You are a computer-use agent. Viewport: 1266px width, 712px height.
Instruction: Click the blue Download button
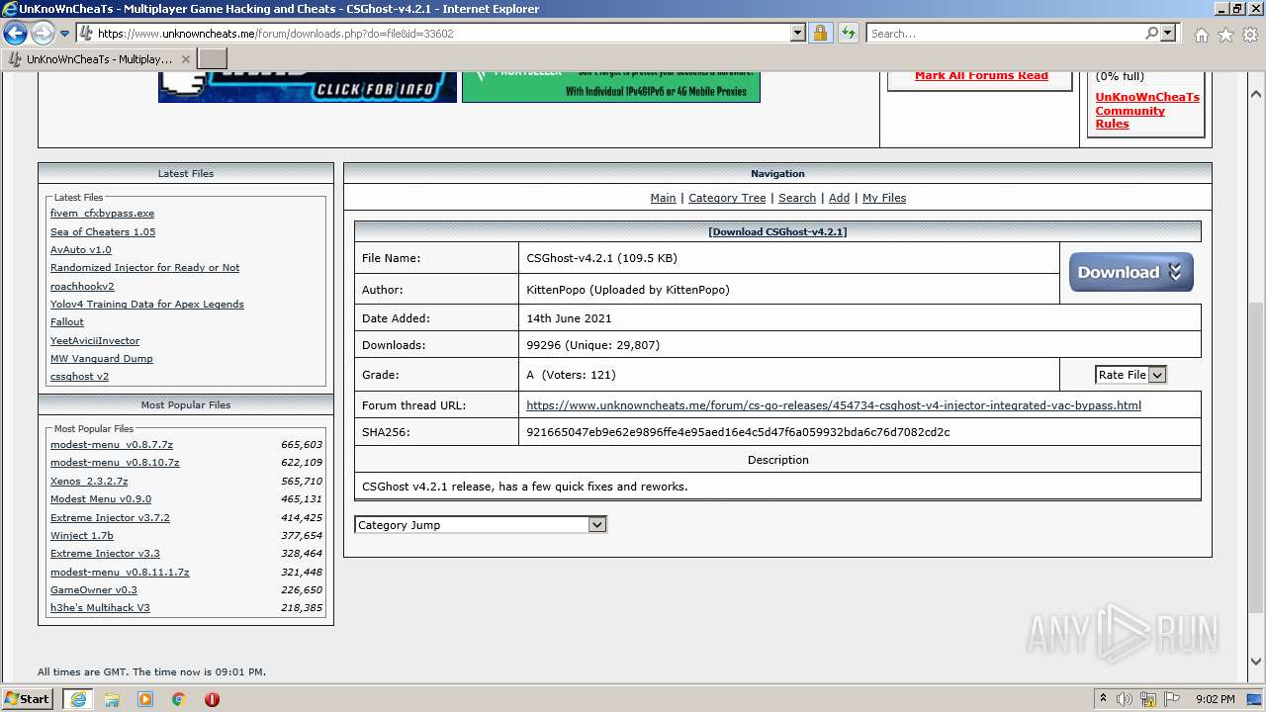pos(1130,272)
